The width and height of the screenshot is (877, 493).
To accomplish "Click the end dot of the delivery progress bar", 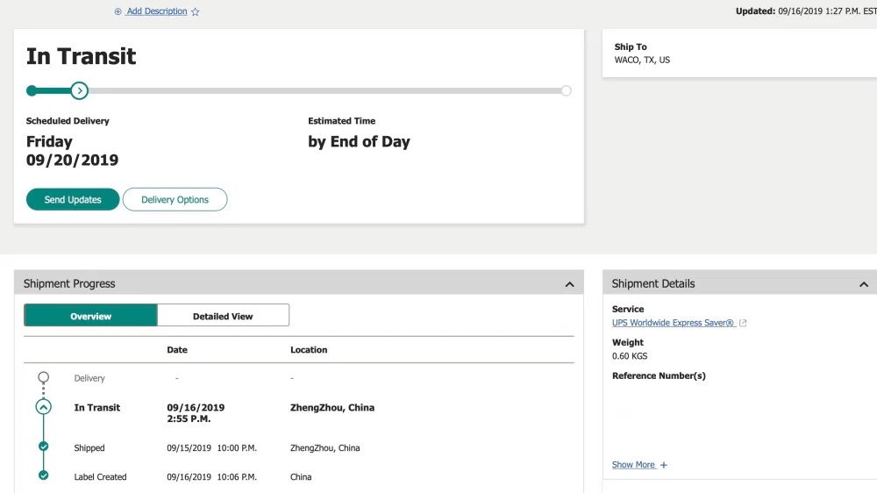I will point(567,90).
